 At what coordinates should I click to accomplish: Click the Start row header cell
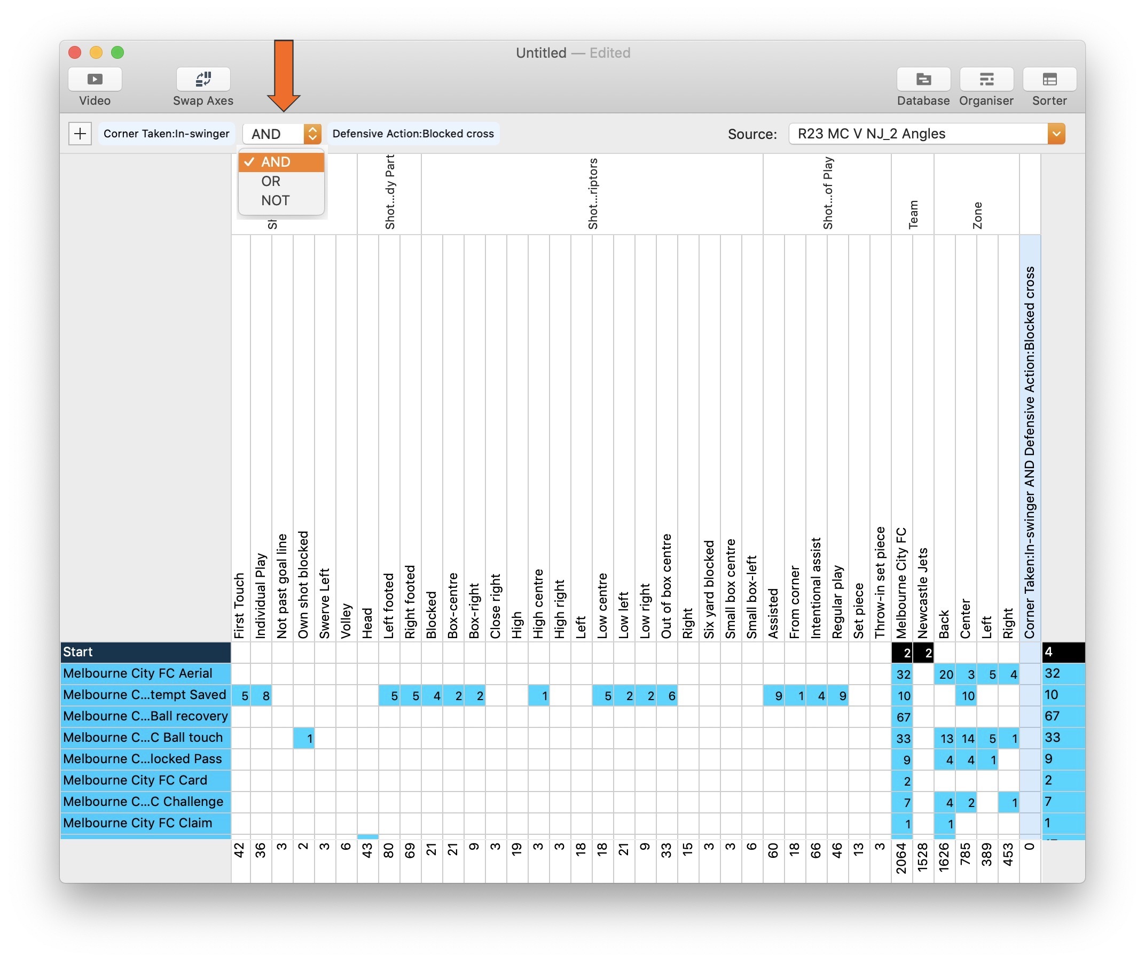pyautogui.click(x=145, y=652)
